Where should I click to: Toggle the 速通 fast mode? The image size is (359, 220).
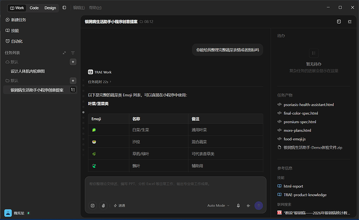120,205
